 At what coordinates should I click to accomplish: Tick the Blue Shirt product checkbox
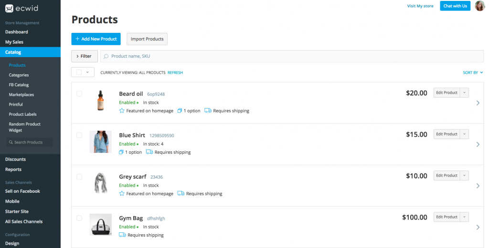click(79, 135)
